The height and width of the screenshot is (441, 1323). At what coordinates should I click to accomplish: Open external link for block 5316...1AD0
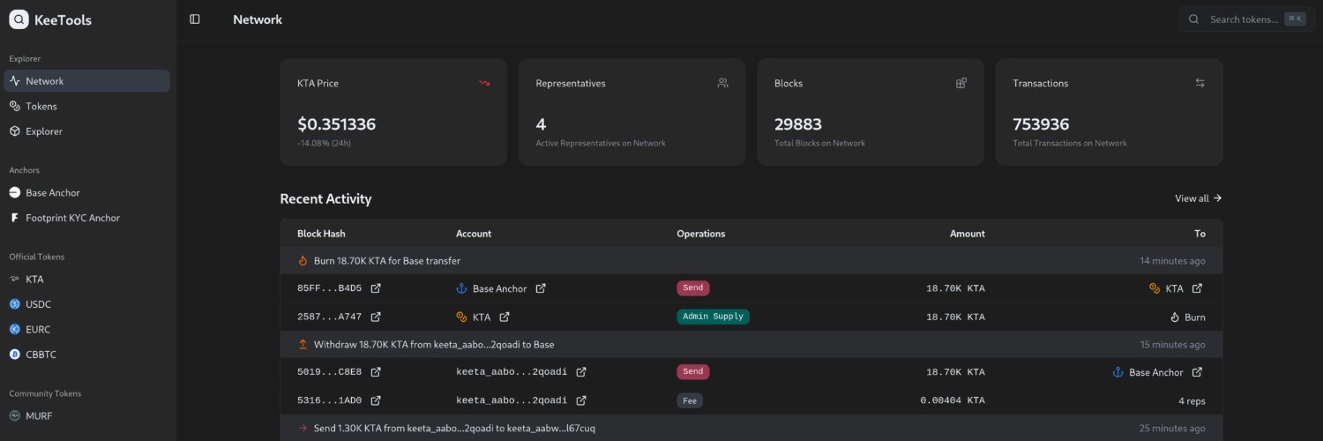point(376,400)
